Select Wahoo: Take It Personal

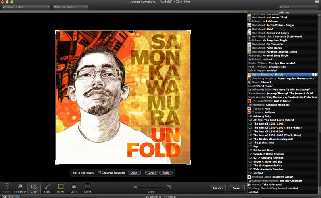pyautogui.click(x=283, y=184)
